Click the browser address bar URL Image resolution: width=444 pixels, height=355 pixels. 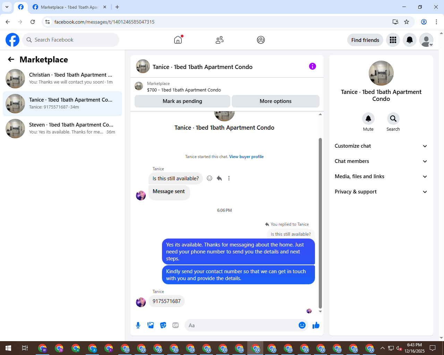click(104, 22)
